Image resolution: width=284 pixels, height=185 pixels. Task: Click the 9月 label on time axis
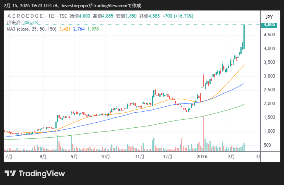(75, 156)
